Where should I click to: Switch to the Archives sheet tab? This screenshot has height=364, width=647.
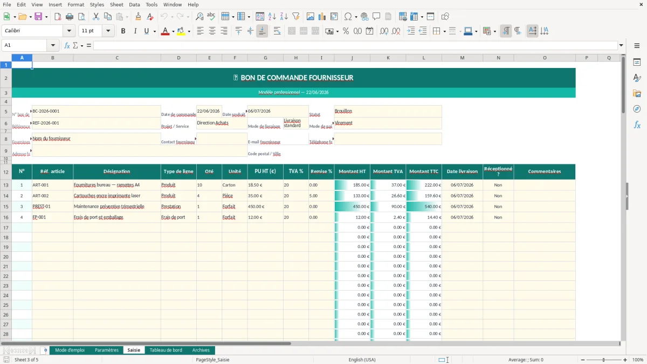coord(201,350)
